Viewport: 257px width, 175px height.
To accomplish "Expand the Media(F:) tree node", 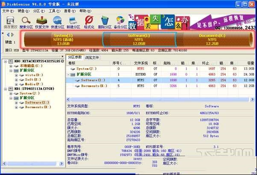I will [16, 84].
